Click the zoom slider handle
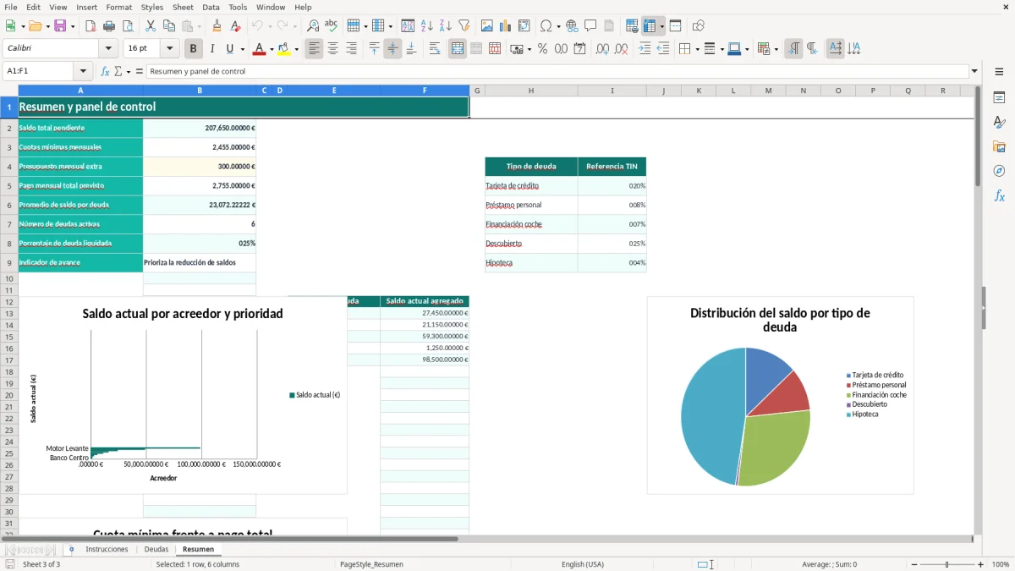 click(x=947, y=564)
